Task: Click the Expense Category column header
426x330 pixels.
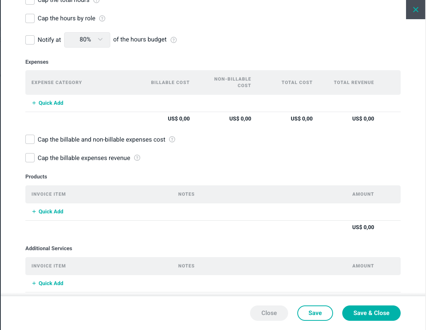Action: (x=56, y=82)
